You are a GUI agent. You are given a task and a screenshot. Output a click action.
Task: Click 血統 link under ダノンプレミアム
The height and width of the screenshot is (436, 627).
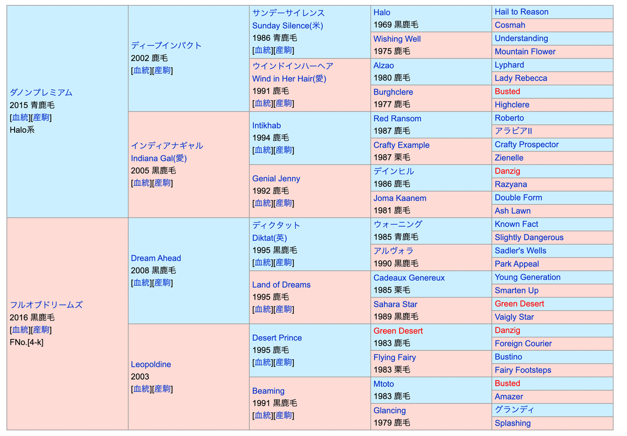pyautogui.click(x=20, y=117)
